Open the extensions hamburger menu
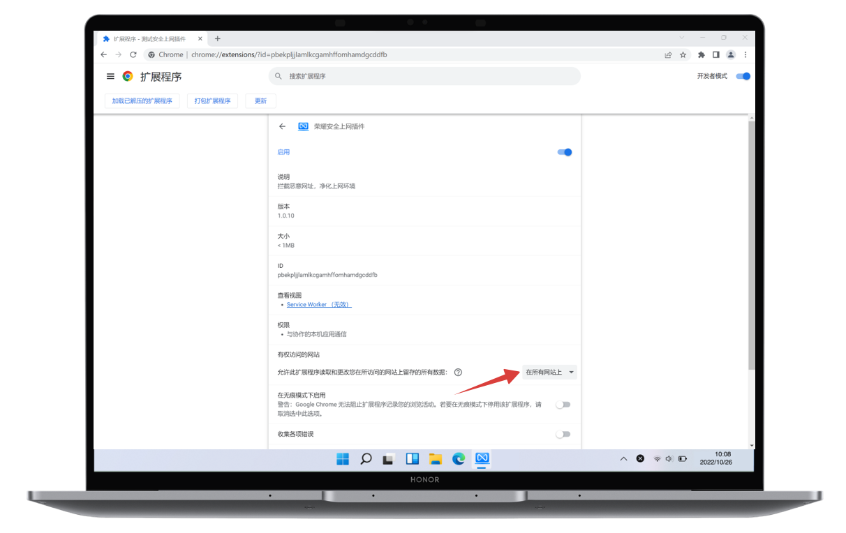Viewport: 846px width, 533px height. 110,77
